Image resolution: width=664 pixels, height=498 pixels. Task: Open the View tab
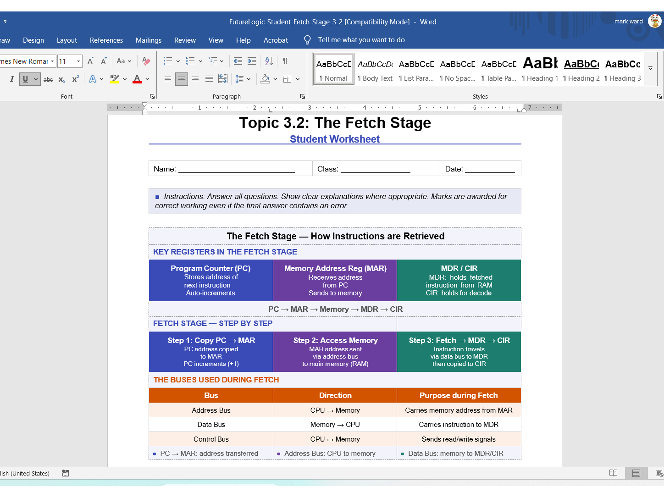pos(216,40)
